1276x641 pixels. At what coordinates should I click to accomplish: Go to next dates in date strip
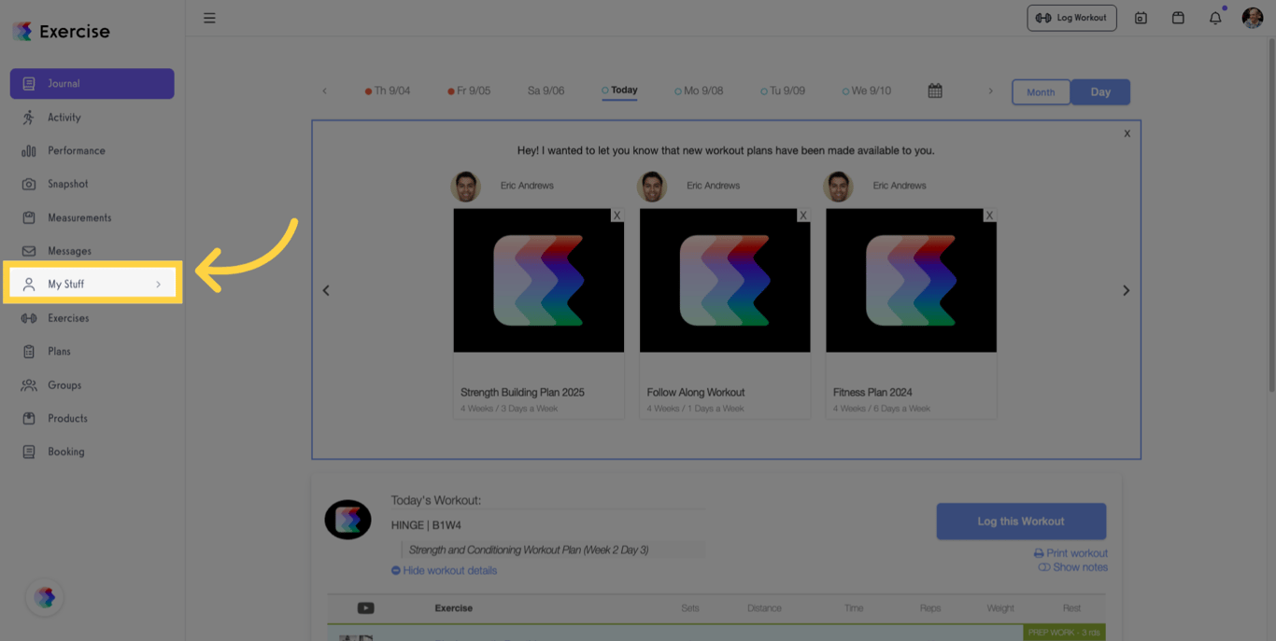tap(990, 91)
